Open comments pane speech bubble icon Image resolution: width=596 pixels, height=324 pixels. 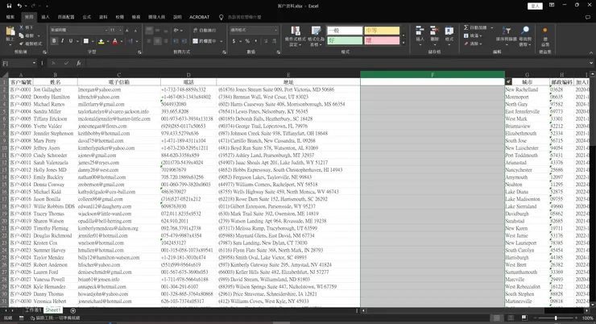[x=588, y=17]
